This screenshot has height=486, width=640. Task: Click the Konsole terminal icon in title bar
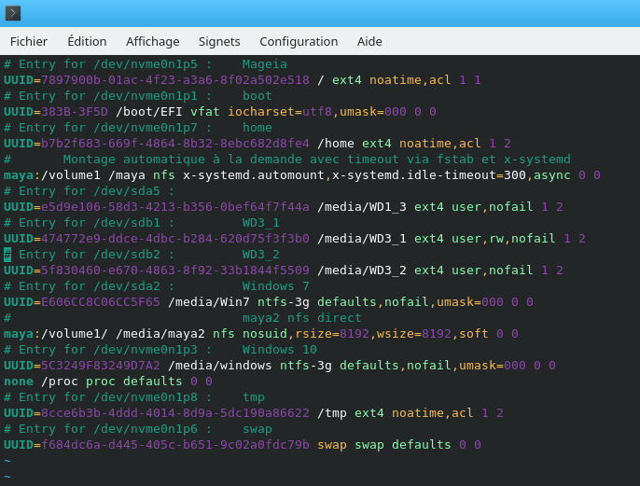pyautogui.click(x=13, y=13)
